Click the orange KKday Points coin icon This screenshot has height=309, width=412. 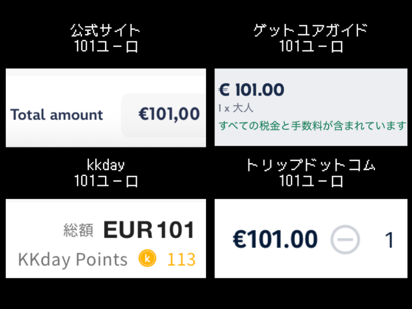tap(147, 258)
